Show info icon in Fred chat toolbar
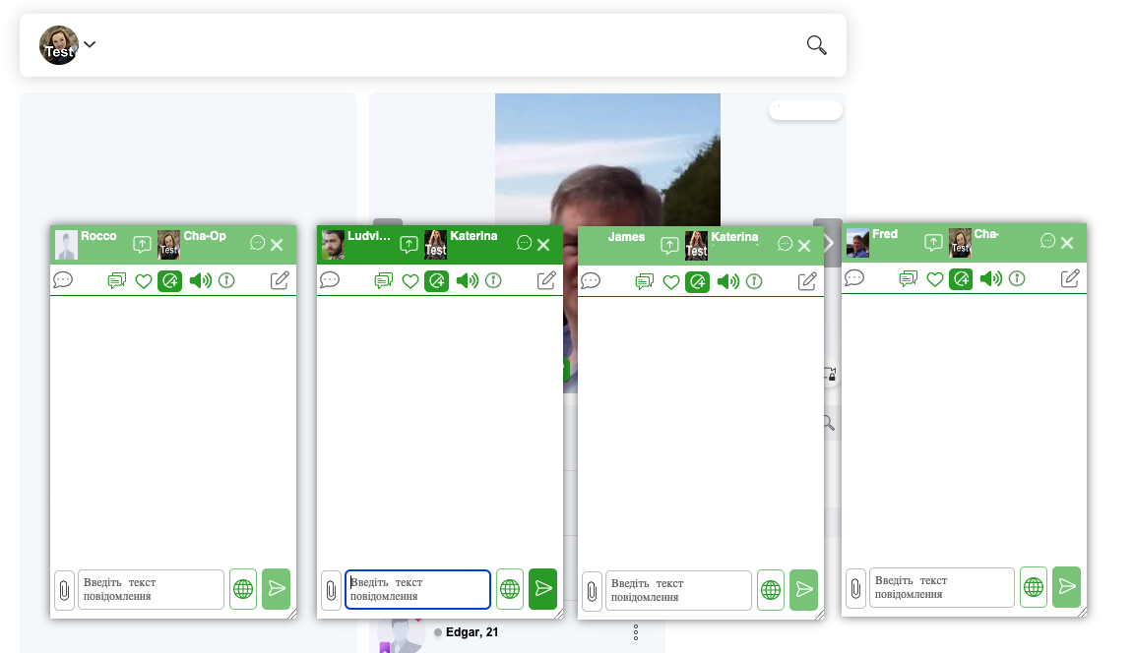 1018,278
